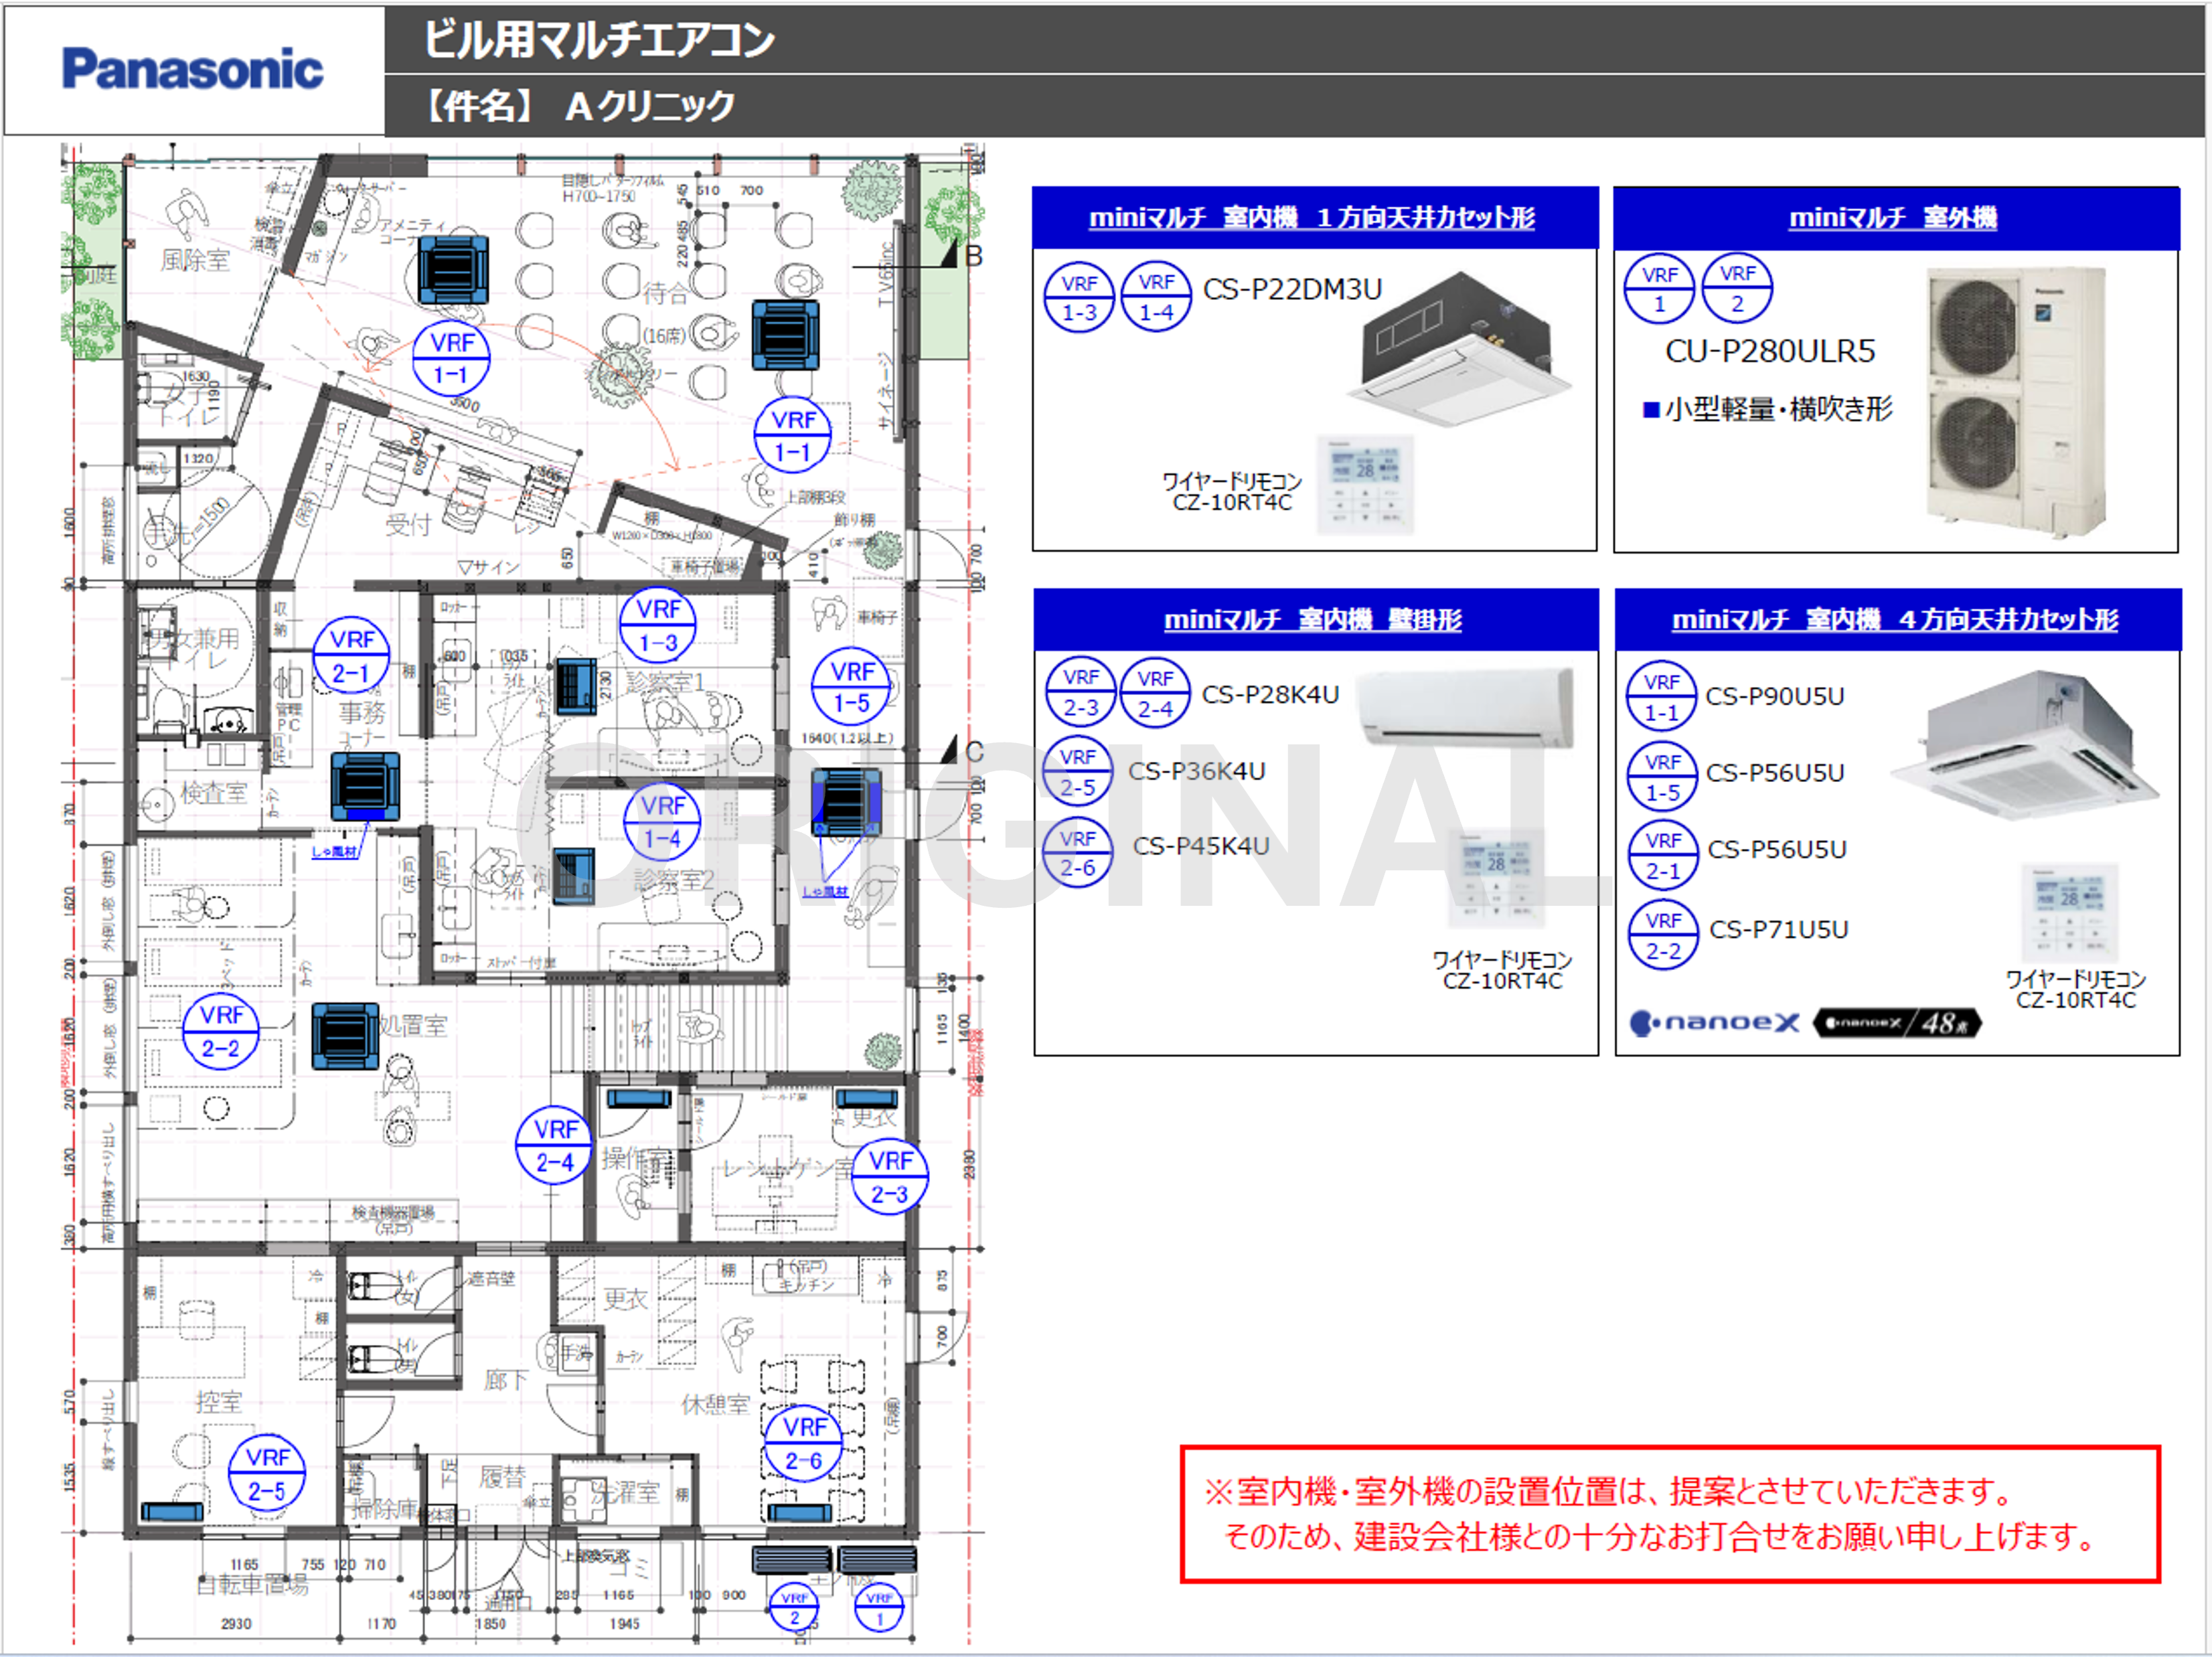
Task: Select the cassette unit below 事務コーナー
Action: (x=365, y=786)
